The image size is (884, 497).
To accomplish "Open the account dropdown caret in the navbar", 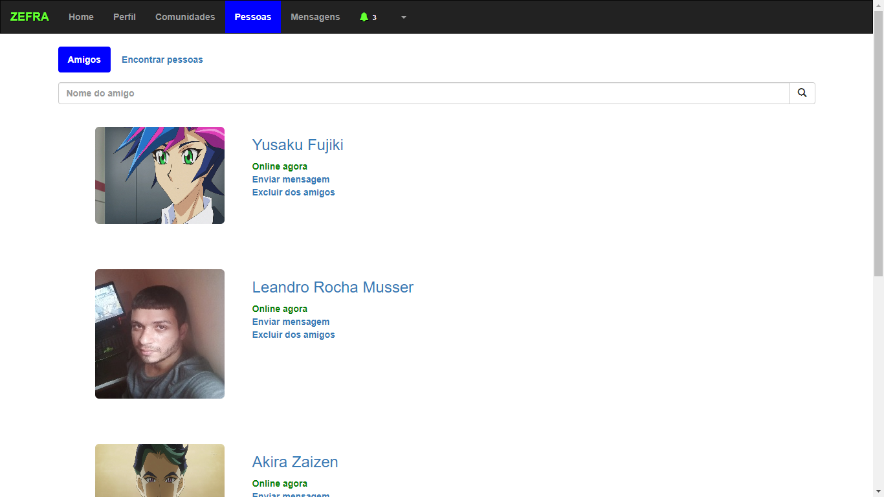I will click(404, 17).
